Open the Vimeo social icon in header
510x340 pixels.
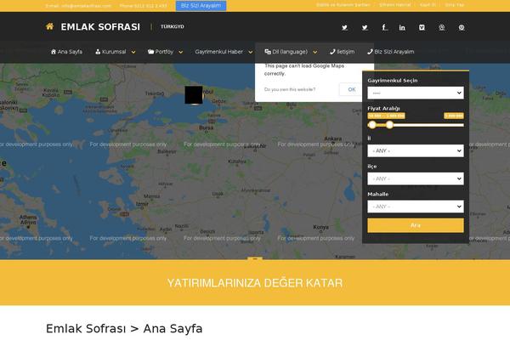(x=422, y=27)
